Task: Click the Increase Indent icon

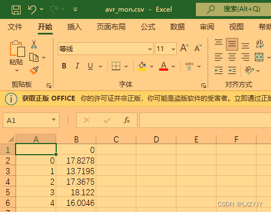Action: (232, 71)
